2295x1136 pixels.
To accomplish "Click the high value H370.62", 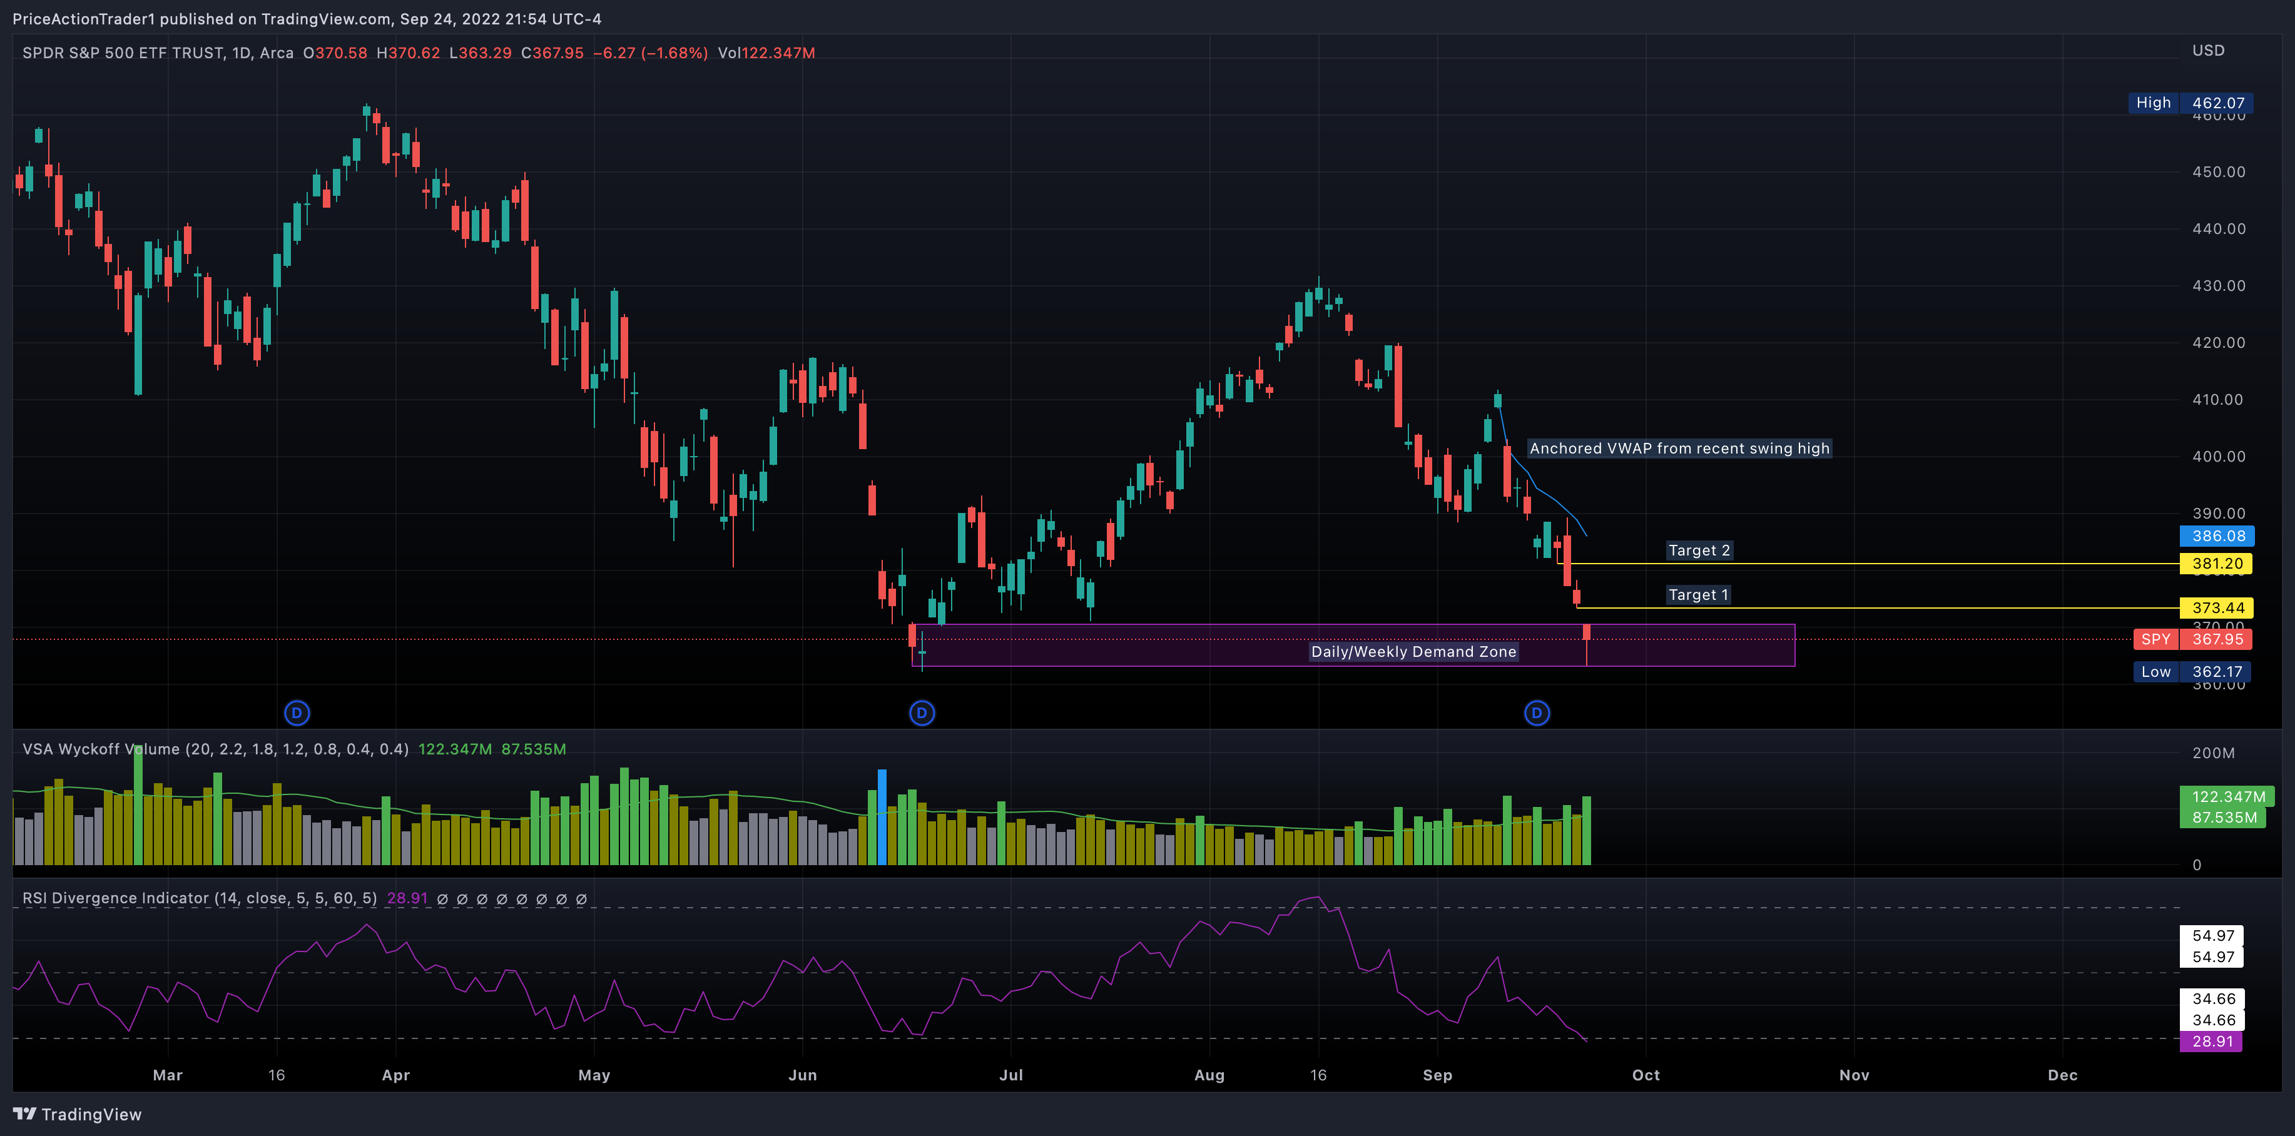I will point(408,53).
